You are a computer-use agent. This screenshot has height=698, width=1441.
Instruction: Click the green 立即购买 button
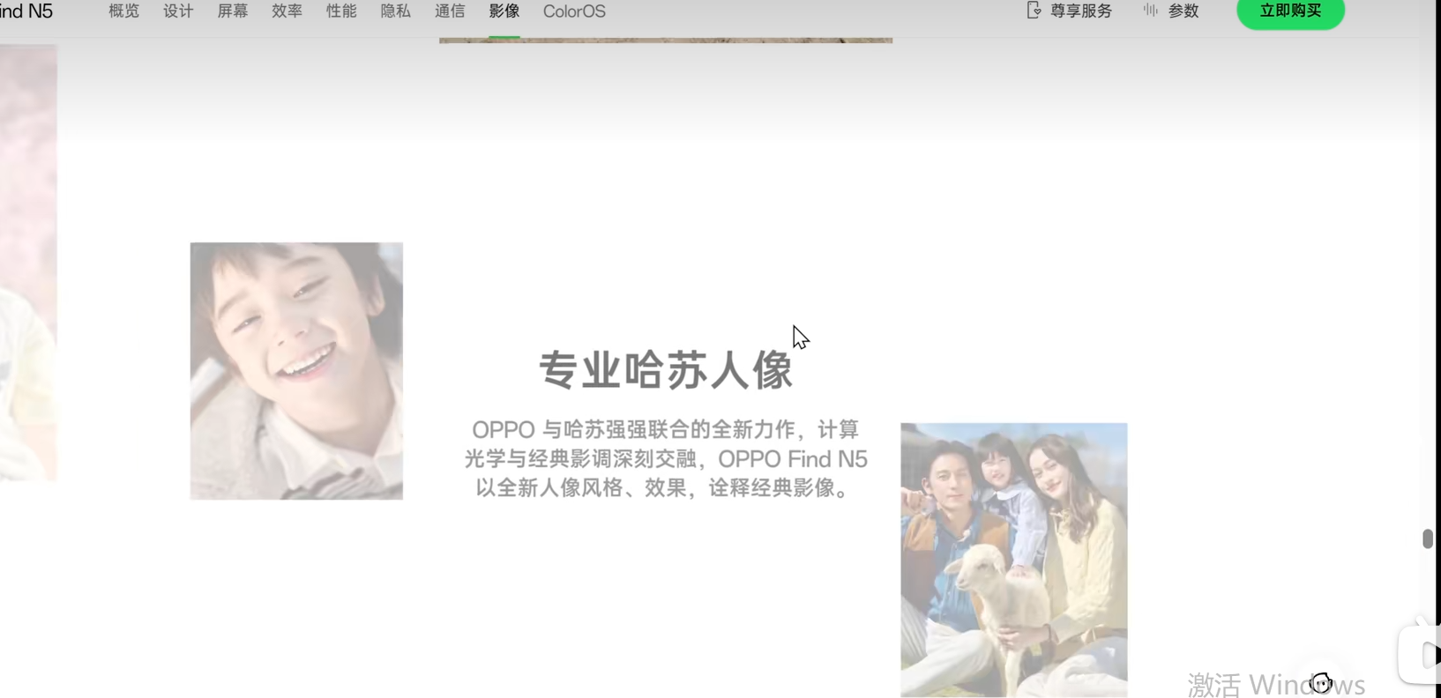[x=1290, y=11]
